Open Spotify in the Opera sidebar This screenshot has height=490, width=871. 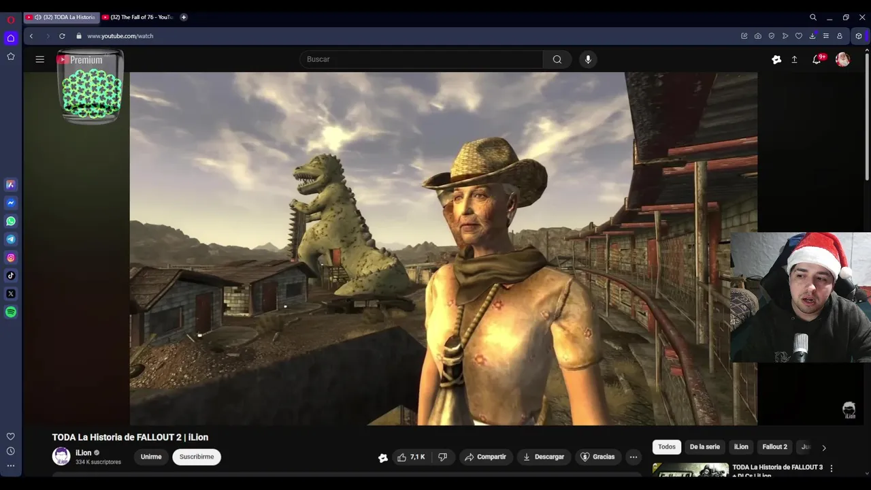(11, 312)
